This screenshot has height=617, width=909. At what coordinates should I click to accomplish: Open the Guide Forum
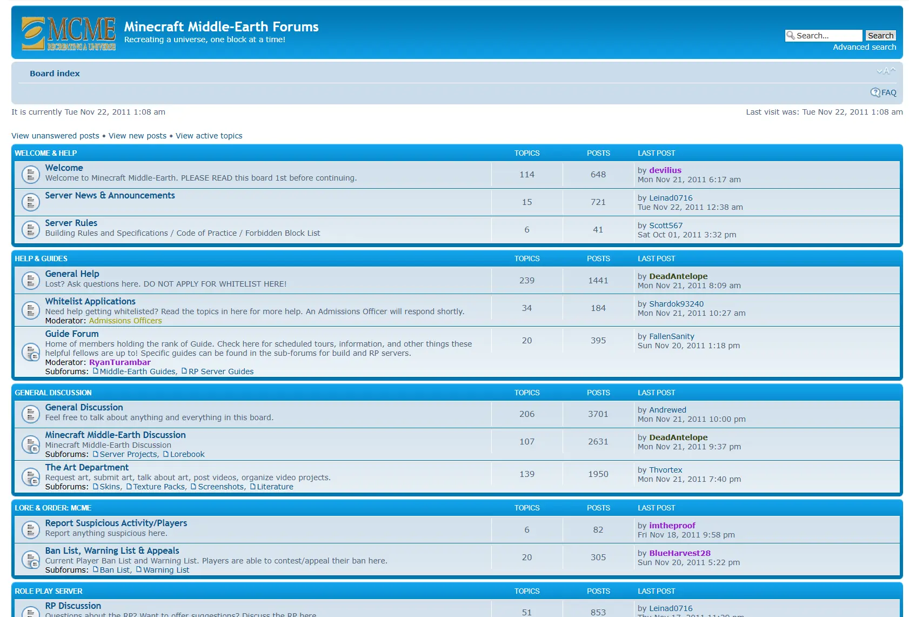click(x=72, y=334)
